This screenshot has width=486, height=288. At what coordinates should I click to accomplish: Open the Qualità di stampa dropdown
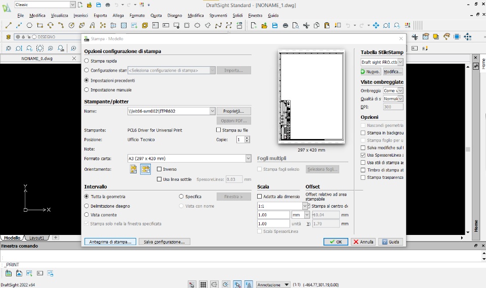(x=400, y=99)
